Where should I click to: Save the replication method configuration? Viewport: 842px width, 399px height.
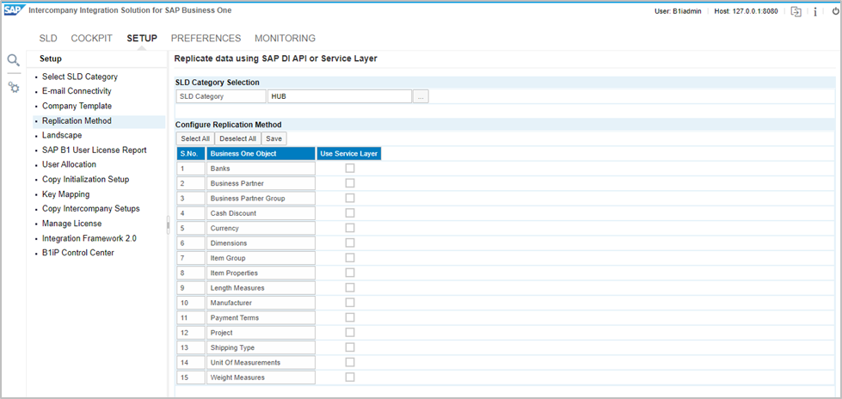pyautogui.click(x=273, y=138)
